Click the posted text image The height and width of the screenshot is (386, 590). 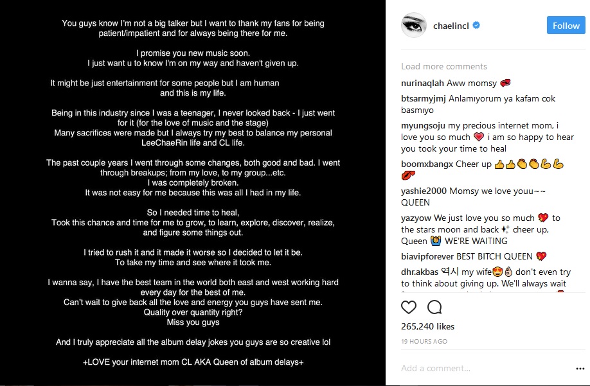[193, 193]
